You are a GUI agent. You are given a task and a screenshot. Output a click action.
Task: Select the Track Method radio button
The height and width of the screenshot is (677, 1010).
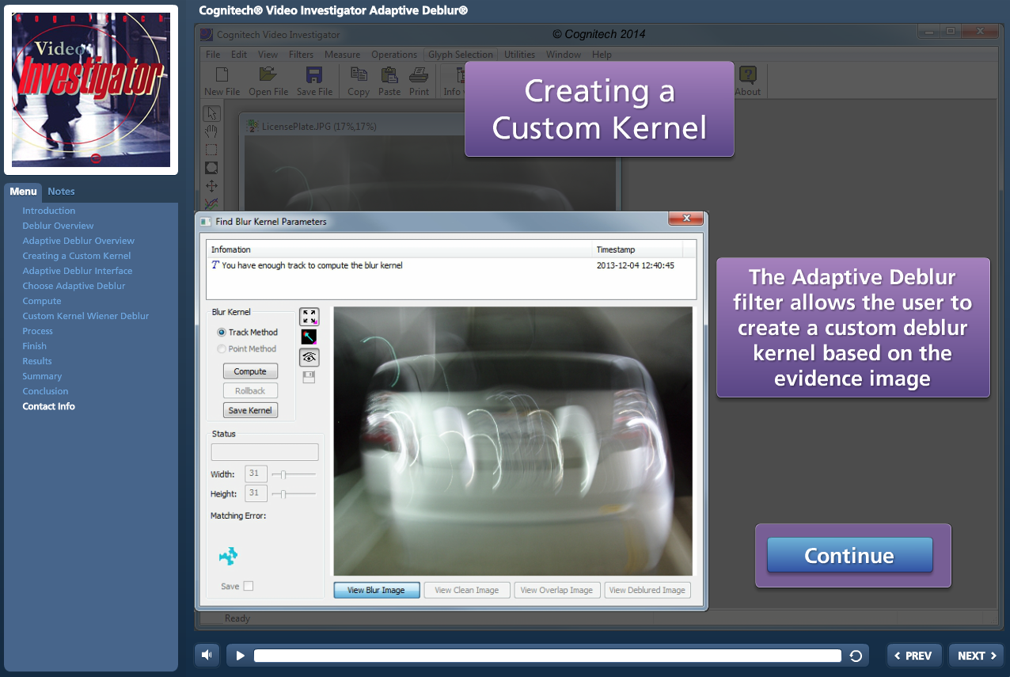coord(222,333)
